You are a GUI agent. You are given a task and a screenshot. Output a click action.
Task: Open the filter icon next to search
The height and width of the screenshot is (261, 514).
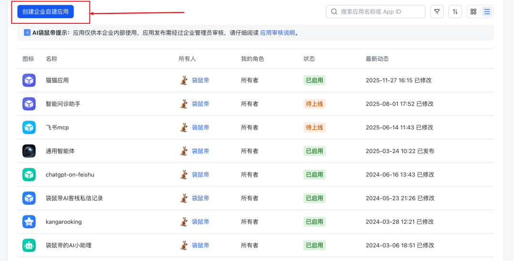(436, 11)
